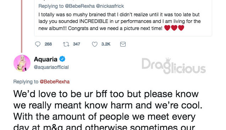Click the 268 replies count

tap(48, 44)
